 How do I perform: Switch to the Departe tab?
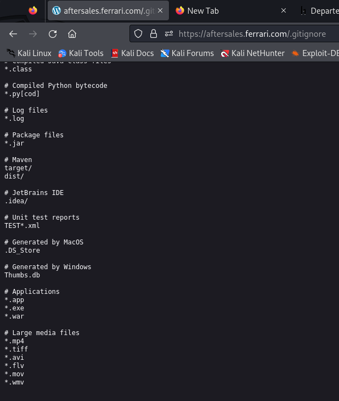[x=319, y=11]
